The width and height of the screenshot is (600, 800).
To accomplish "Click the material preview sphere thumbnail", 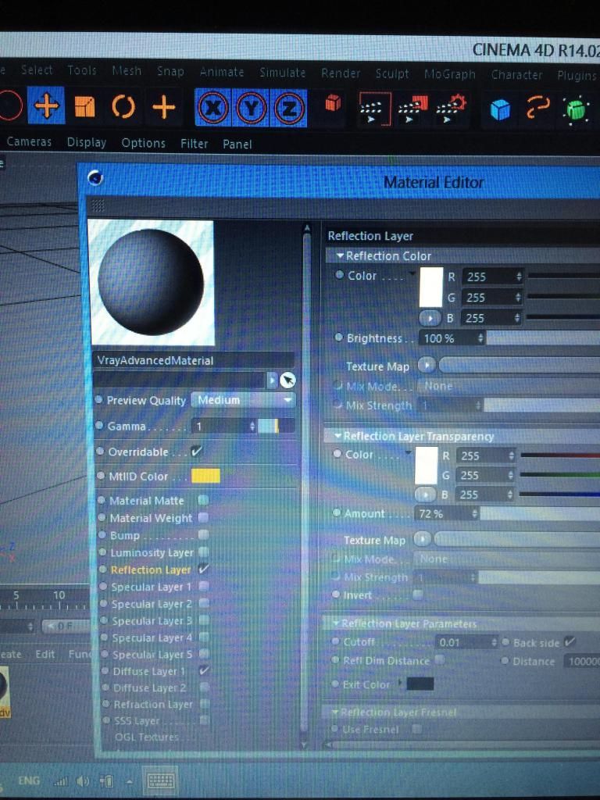I will 151,283.
